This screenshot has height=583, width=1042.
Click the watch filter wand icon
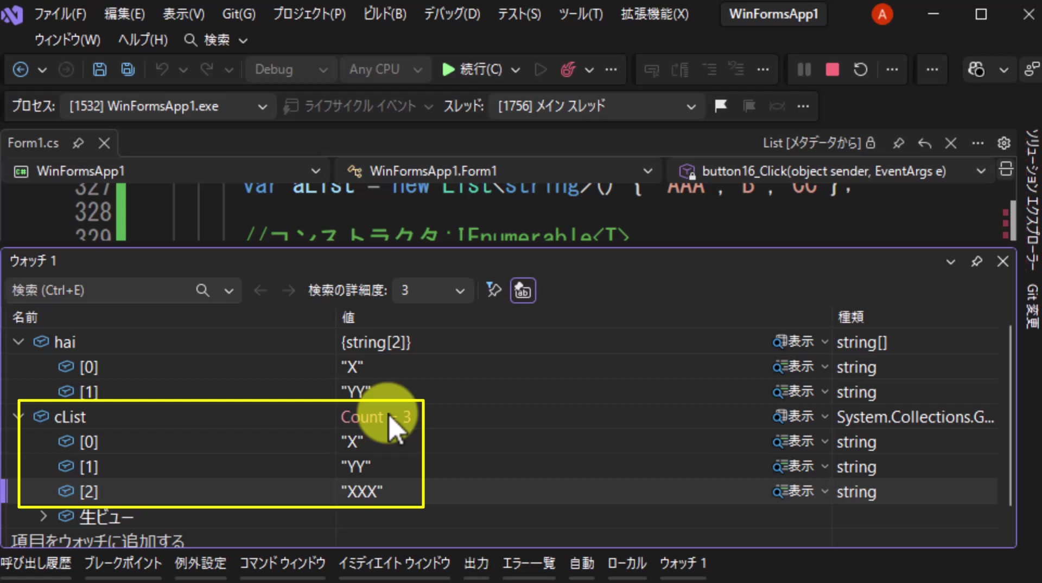point(493,290)
